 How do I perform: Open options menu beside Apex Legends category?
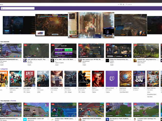point(35,88)
